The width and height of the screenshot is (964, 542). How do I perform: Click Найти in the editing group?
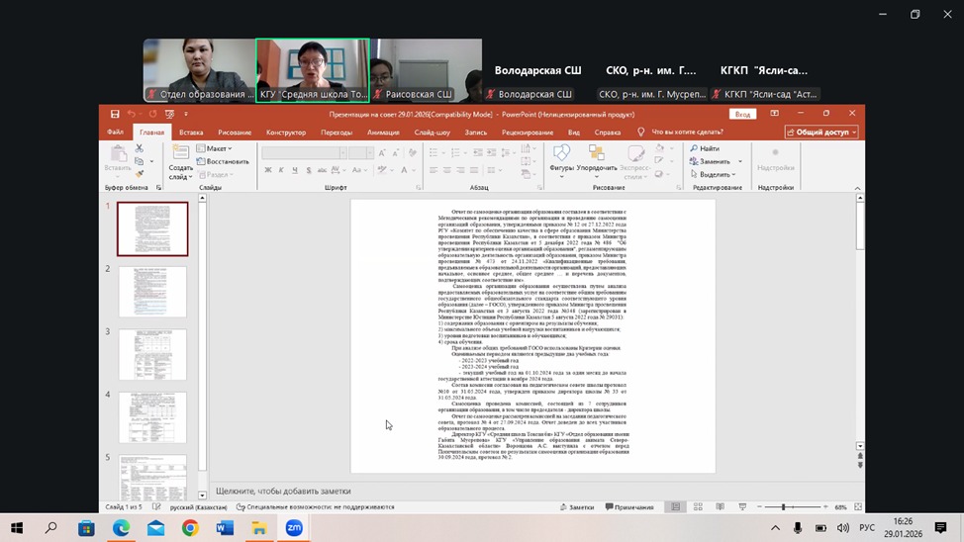(x=708, y=148)
